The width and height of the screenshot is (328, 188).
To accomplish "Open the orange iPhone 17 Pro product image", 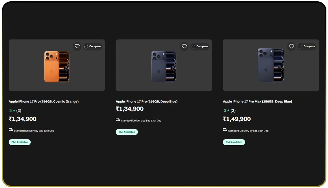I will pyautogui.click(x=57, y=66).
